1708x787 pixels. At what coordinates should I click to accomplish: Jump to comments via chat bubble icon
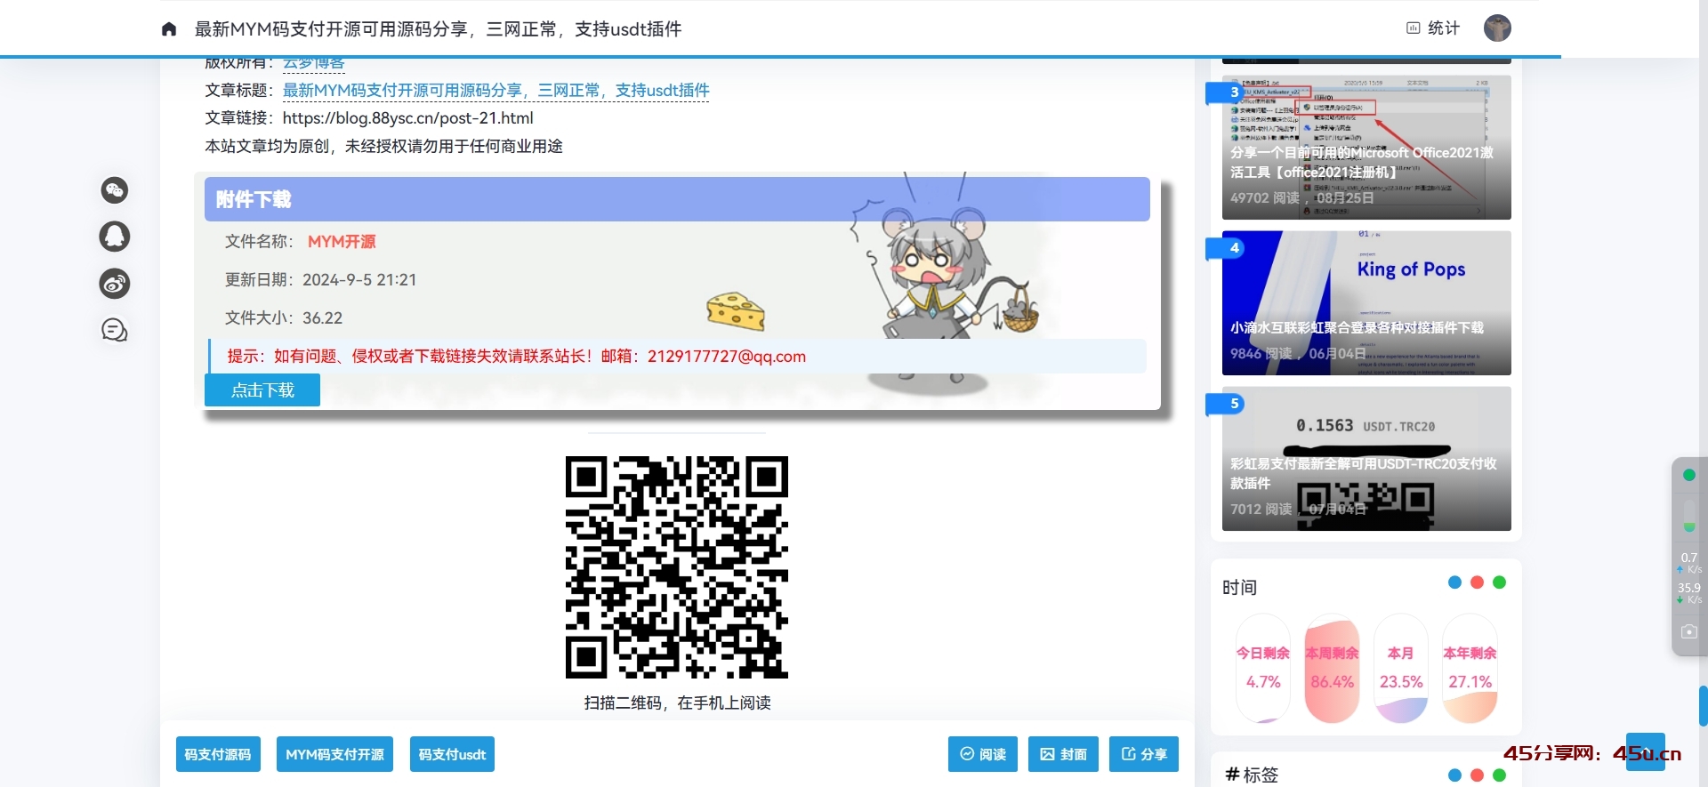pyautogui.click(x=114, y=331)
